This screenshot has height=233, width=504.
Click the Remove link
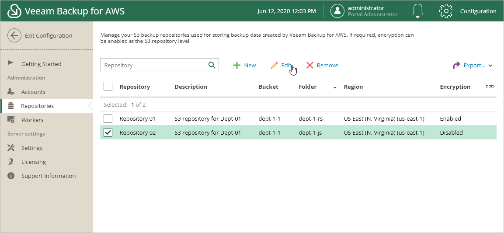(327, 65)
